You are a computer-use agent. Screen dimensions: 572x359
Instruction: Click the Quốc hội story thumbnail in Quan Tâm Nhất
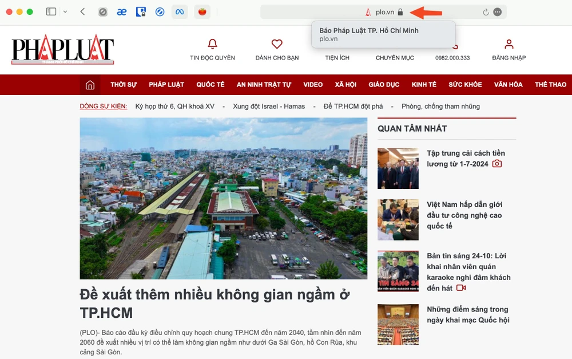[398, 325]
